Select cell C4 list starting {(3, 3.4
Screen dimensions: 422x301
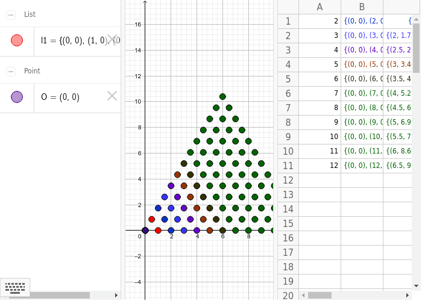[x=397, y=64]
